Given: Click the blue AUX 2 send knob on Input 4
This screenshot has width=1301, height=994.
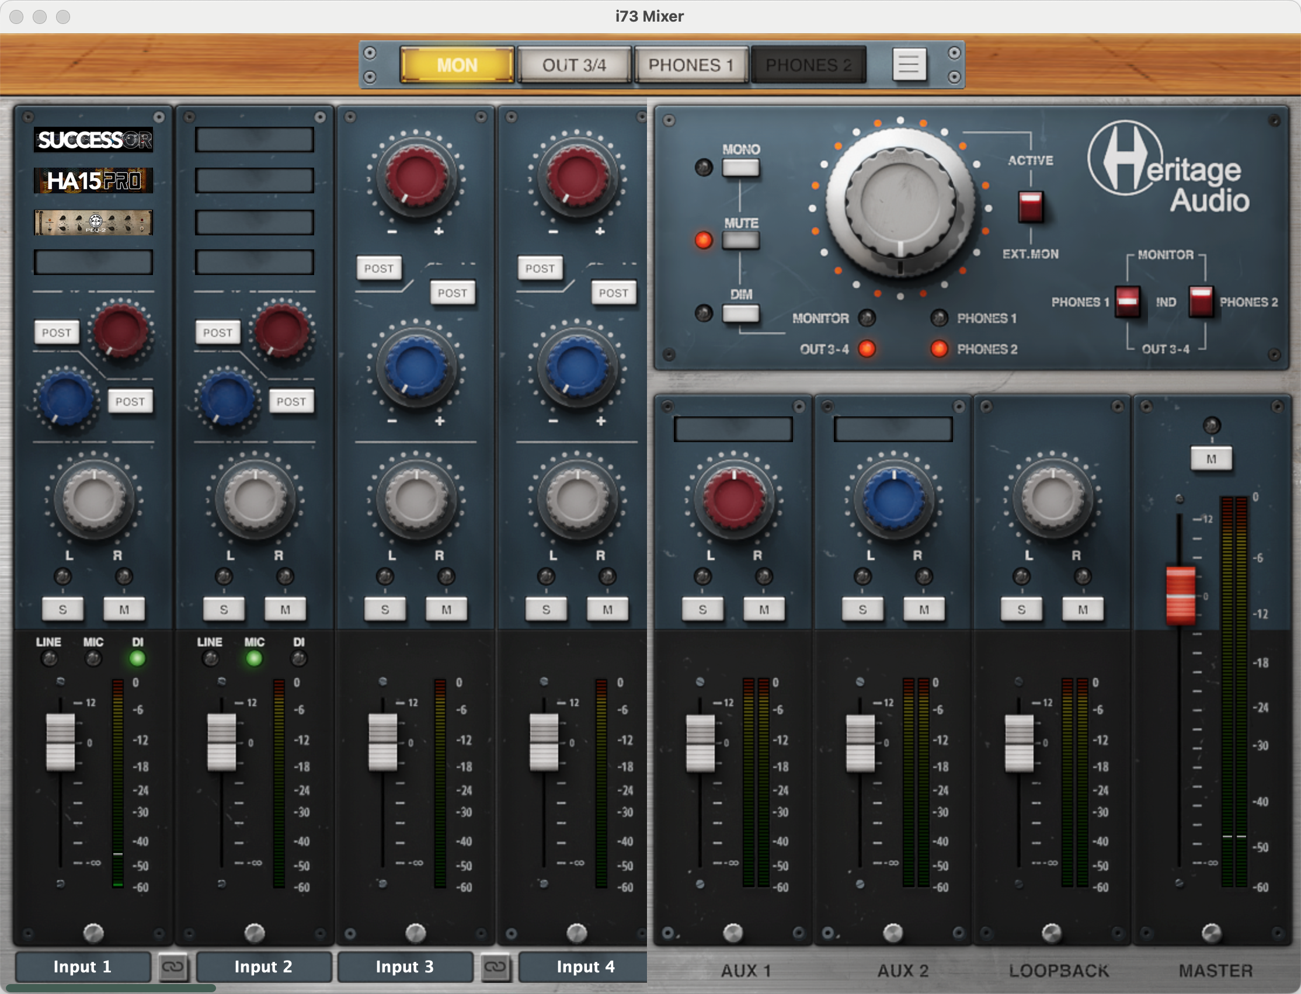Looking at the screenshot, I should [x=578, y=367].
